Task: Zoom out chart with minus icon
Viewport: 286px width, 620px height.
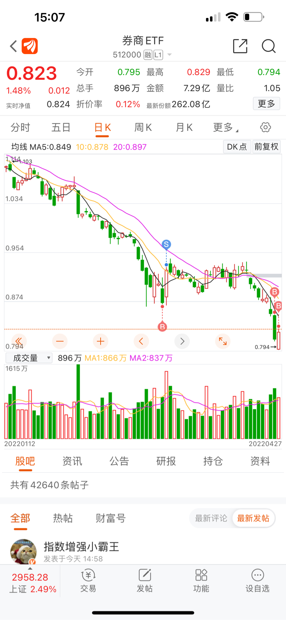Action: [60, 341]
